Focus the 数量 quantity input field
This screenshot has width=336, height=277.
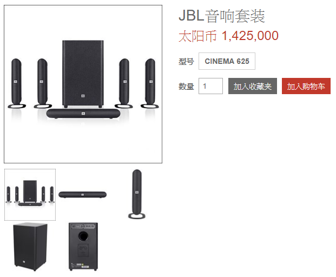tap(210, 86)
